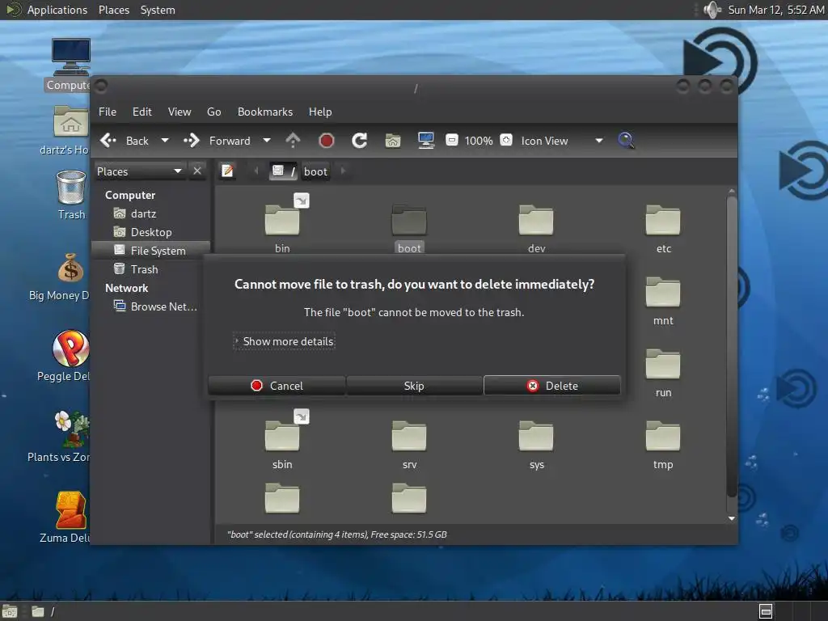Click the volume speaker tray icon
This screenshot has height=621, width=828.
[712, 10]
